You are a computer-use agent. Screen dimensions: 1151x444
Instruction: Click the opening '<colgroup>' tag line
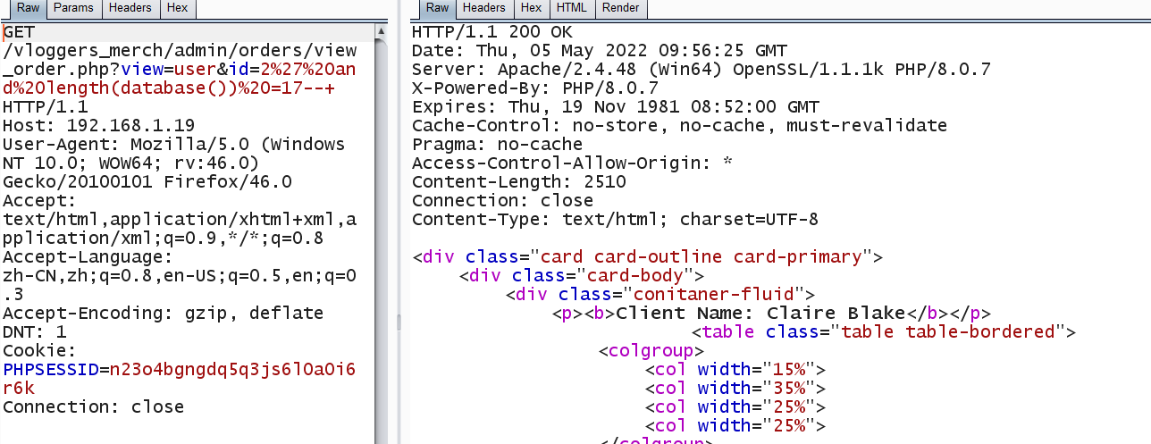pos(651,350)
